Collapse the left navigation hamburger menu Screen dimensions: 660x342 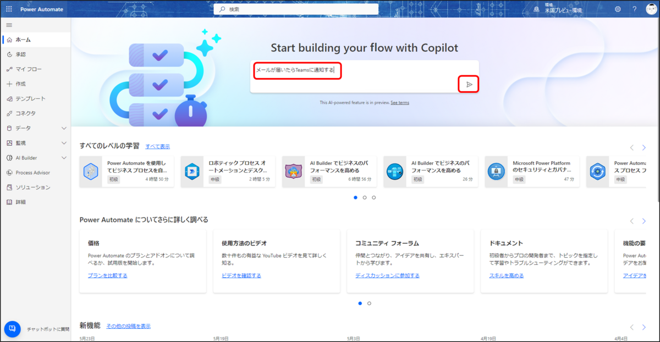pyautogui.click(x=9, y=25)
